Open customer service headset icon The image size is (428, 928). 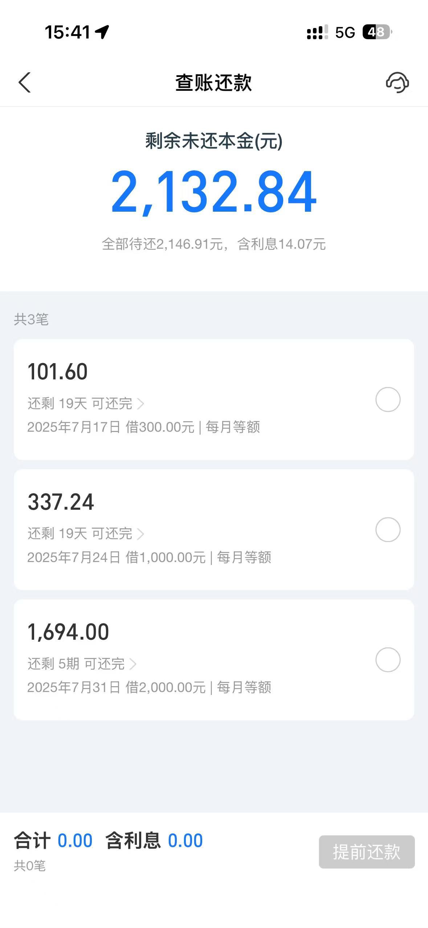click(397, 82)
